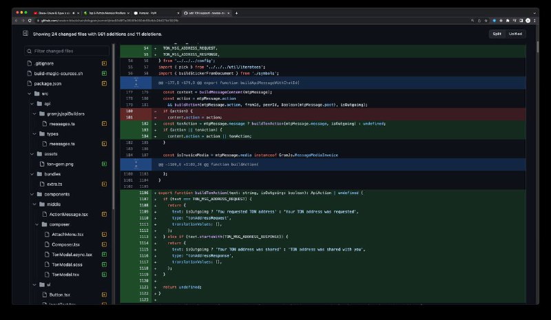
Task: Open the blue gem browser extension
Action: point(495,21)
